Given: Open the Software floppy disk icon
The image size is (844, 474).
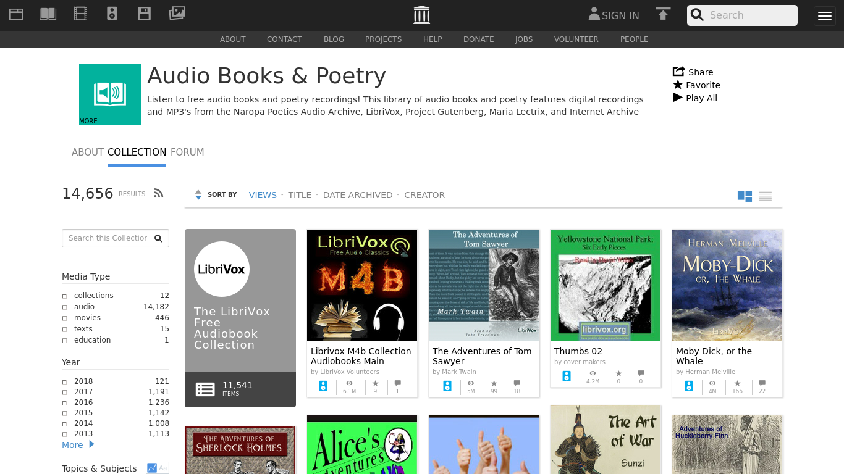Looking at the screenshot, I should 144,14.
